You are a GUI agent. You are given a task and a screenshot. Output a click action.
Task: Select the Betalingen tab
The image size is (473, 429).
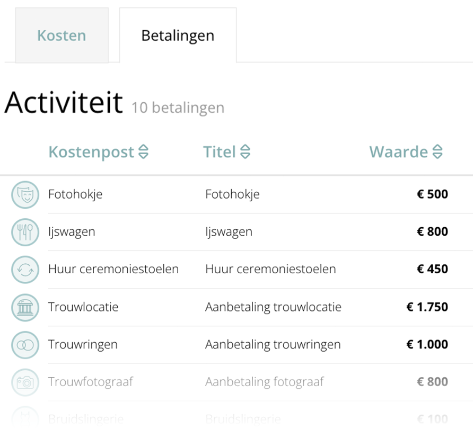click(178, 35)
